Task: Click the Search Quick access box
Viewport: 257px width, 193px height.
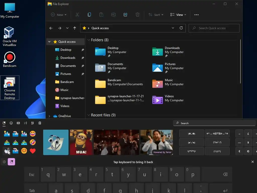Action: (214, 28)
